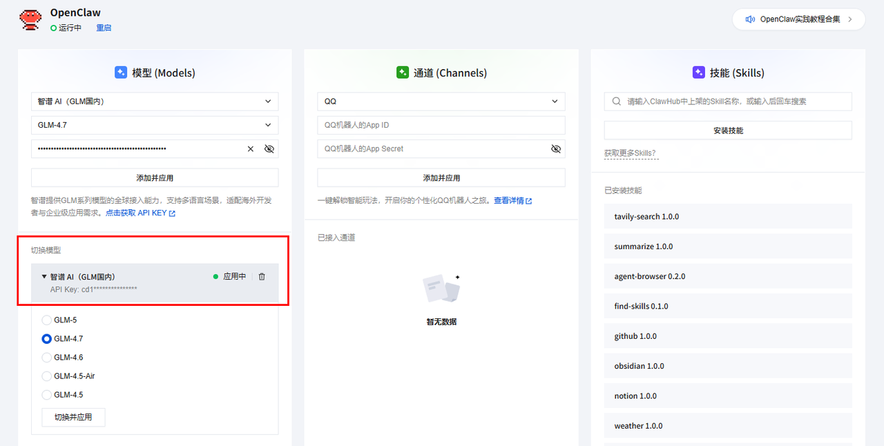
Task: Click the github 1.0.0 skill row
Action: pyautogui.click(x=728, y=336)
